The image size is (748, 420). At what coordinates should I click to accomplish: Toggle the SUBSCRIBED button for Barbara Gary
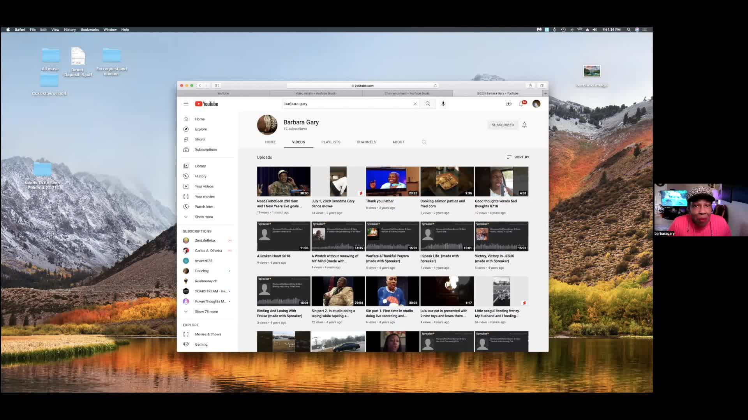503,125
